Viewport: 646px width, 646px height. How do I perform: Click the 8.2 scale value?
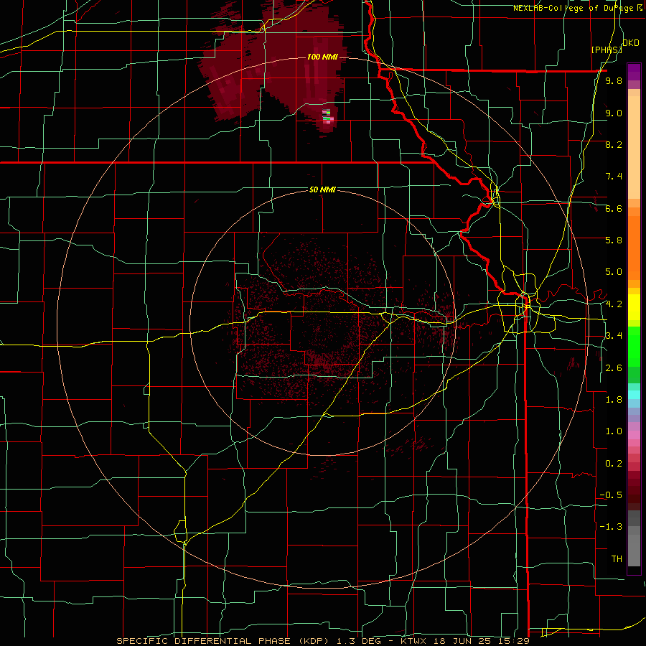[614, 144]
